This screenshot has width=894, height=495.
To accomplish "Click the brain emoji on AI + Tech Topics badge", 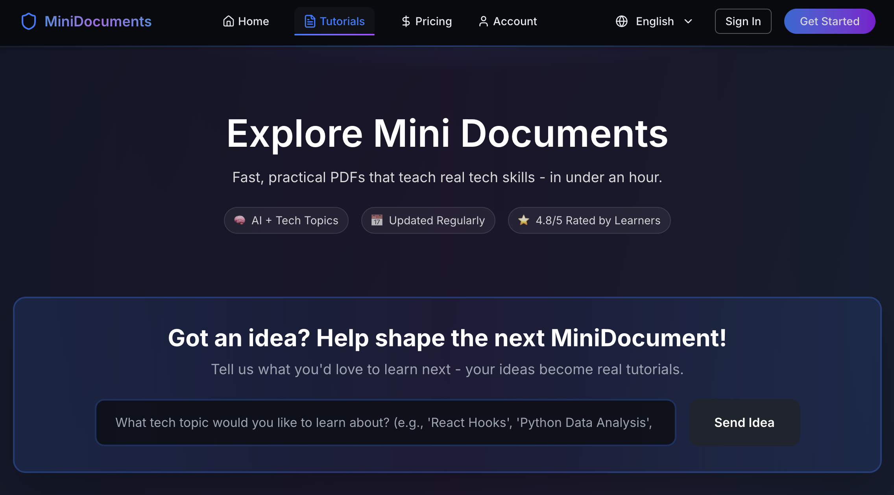I will coord(240,220).
